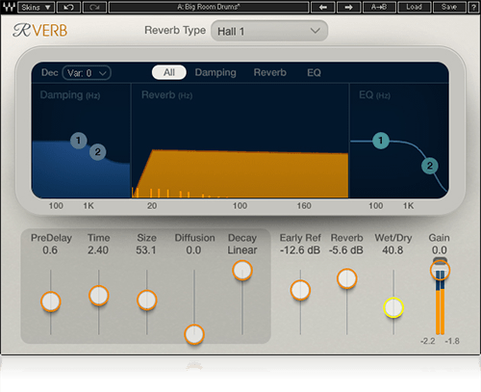Click the Diffusion value 0.0
Image resolution: width=481 pixels, height=392 pixels.
[x=193, y=250]
